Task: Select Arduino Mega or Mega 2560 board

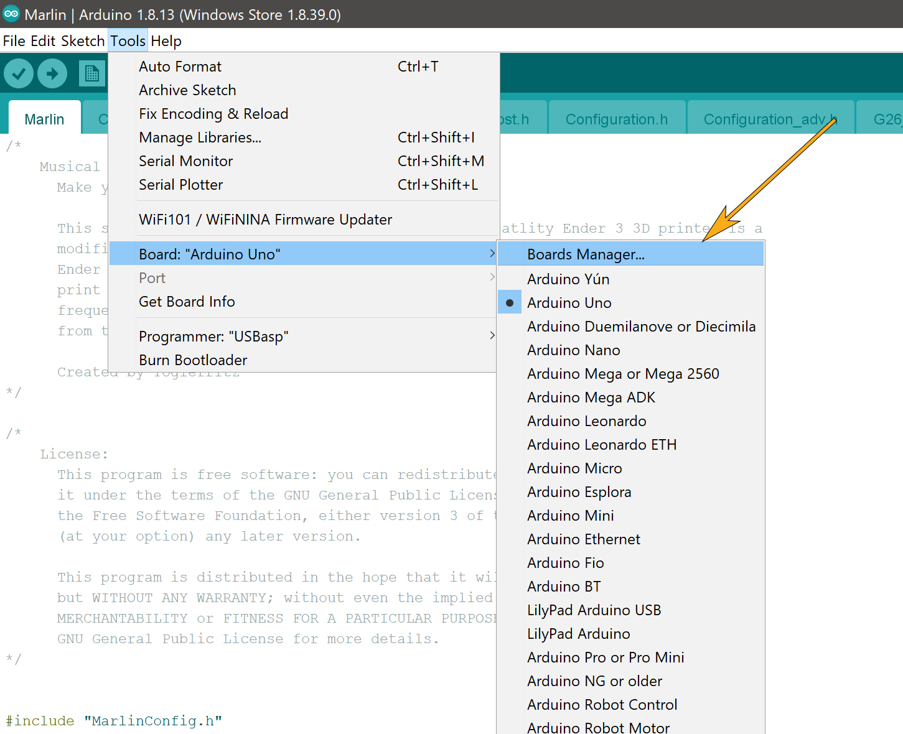Action: point(623,373)
